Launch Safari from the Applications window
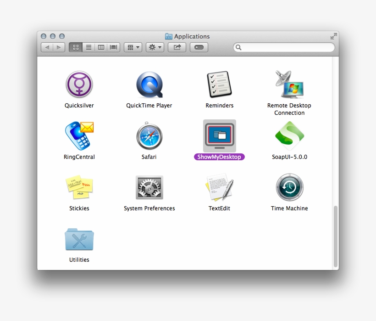 [x=149, y=137]
